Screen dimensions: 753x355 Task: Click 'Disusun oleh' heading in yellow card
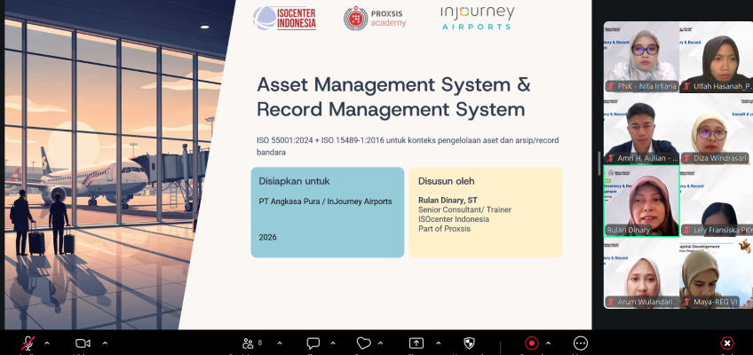(446, 181)
